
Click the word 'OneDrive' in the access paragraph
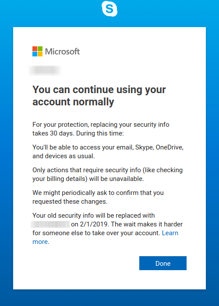(169, 147)
